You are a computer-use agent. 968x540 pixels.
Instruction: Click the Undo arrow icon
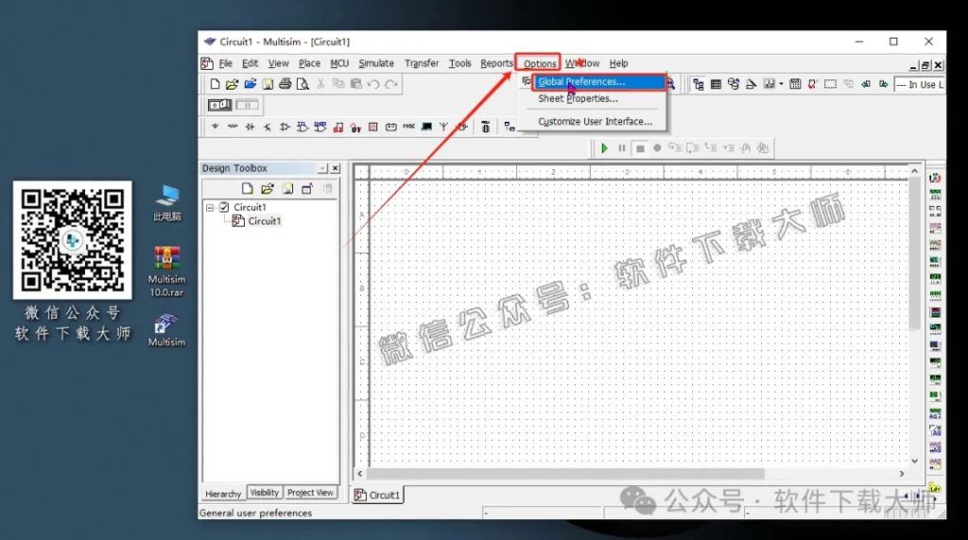point(373,84)
